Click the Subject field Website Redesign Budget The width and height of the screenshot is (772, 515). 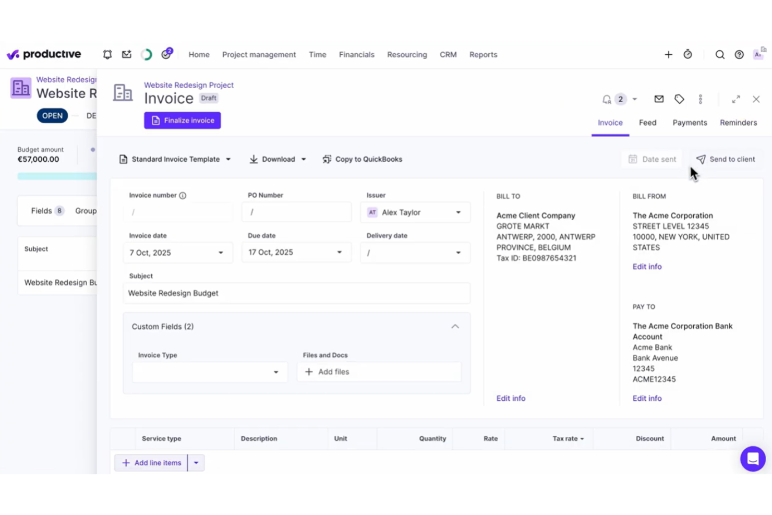click(296, 293)
